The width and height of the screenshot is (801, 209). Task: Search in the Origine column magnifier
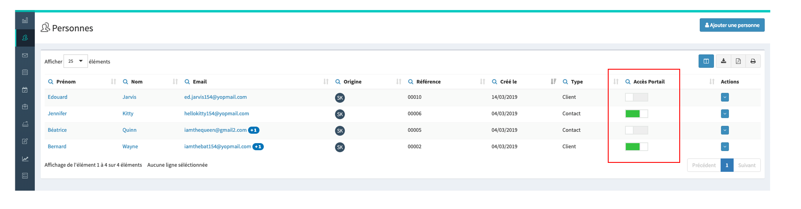(x=338, y=82)
